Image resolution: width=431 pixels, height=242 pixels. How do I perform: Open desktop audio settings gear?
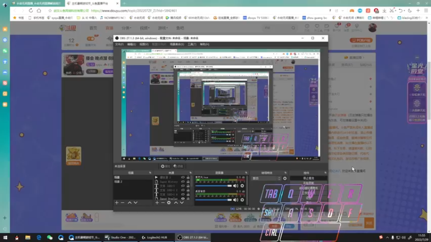tap(242, 200)
